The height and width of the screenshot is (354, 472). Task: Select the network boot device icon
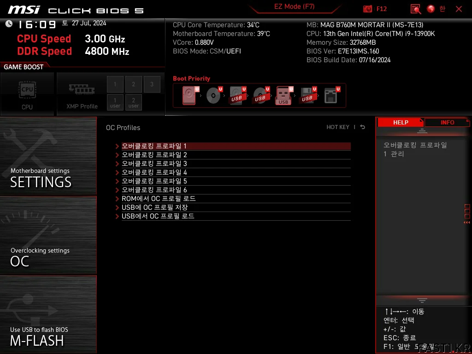click(332, 95)
